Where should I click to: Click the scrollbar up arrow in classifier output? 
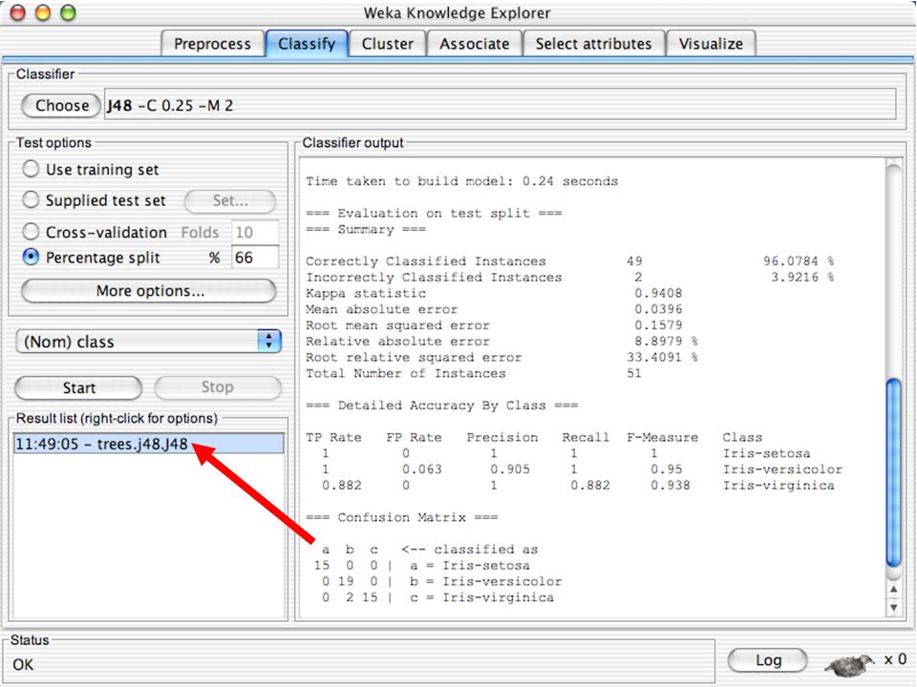click(893, 590)
